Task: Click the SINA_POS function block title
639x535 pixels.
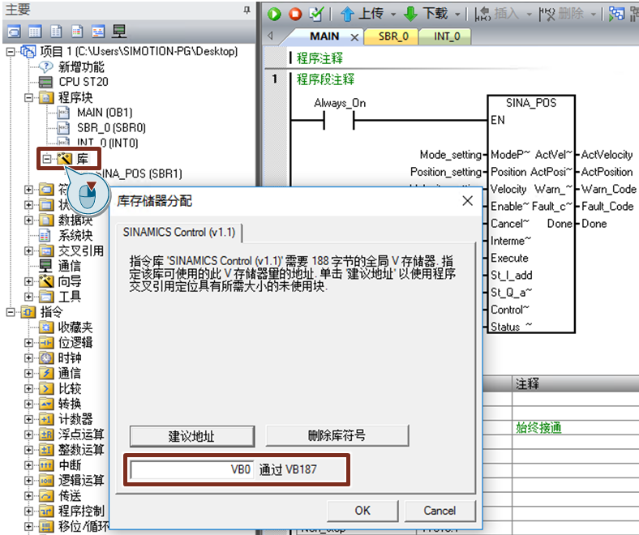Action: pos(531,103)
